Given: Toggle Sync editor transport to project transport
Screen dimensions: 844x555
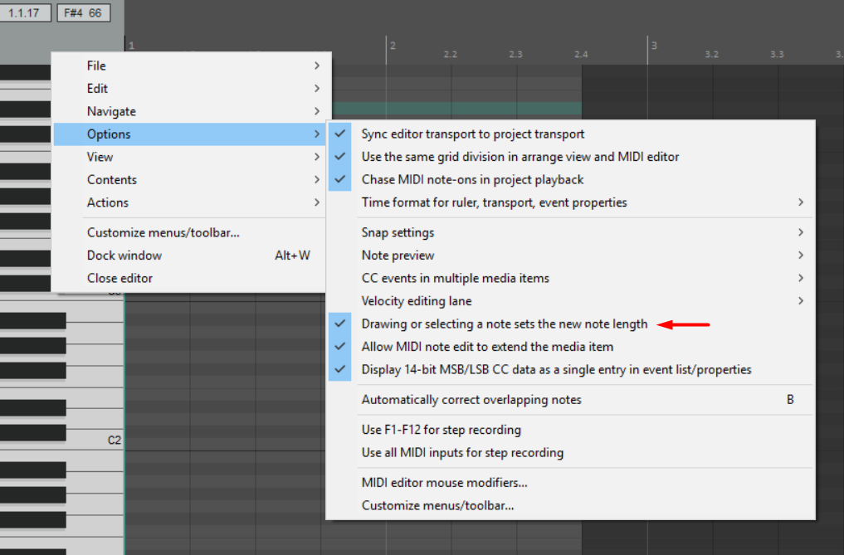Looking at the screenshot, I should coord(473,134).
